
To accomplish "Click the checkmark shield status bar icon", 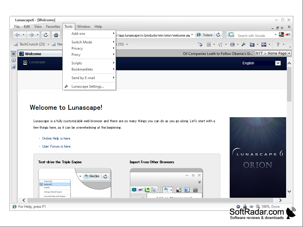I will (x=238, y=207).
